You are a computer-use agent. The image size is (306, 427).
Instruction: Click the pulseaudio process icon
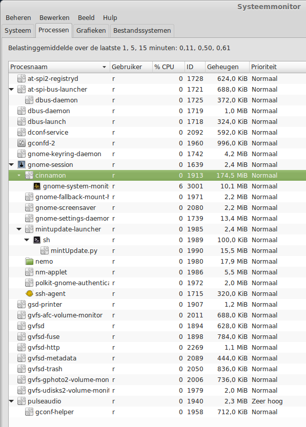[x=22, y=401]
